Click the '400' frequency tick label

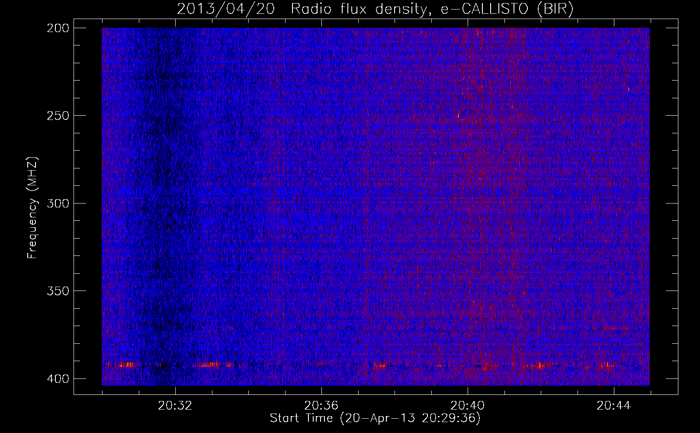point(58,379)
